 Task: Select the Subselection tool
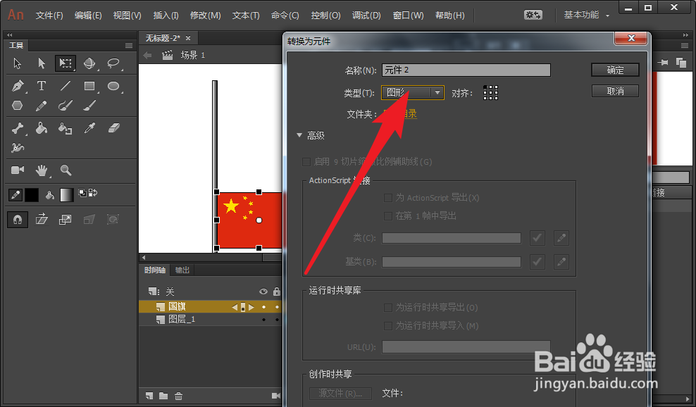point(42,63)
